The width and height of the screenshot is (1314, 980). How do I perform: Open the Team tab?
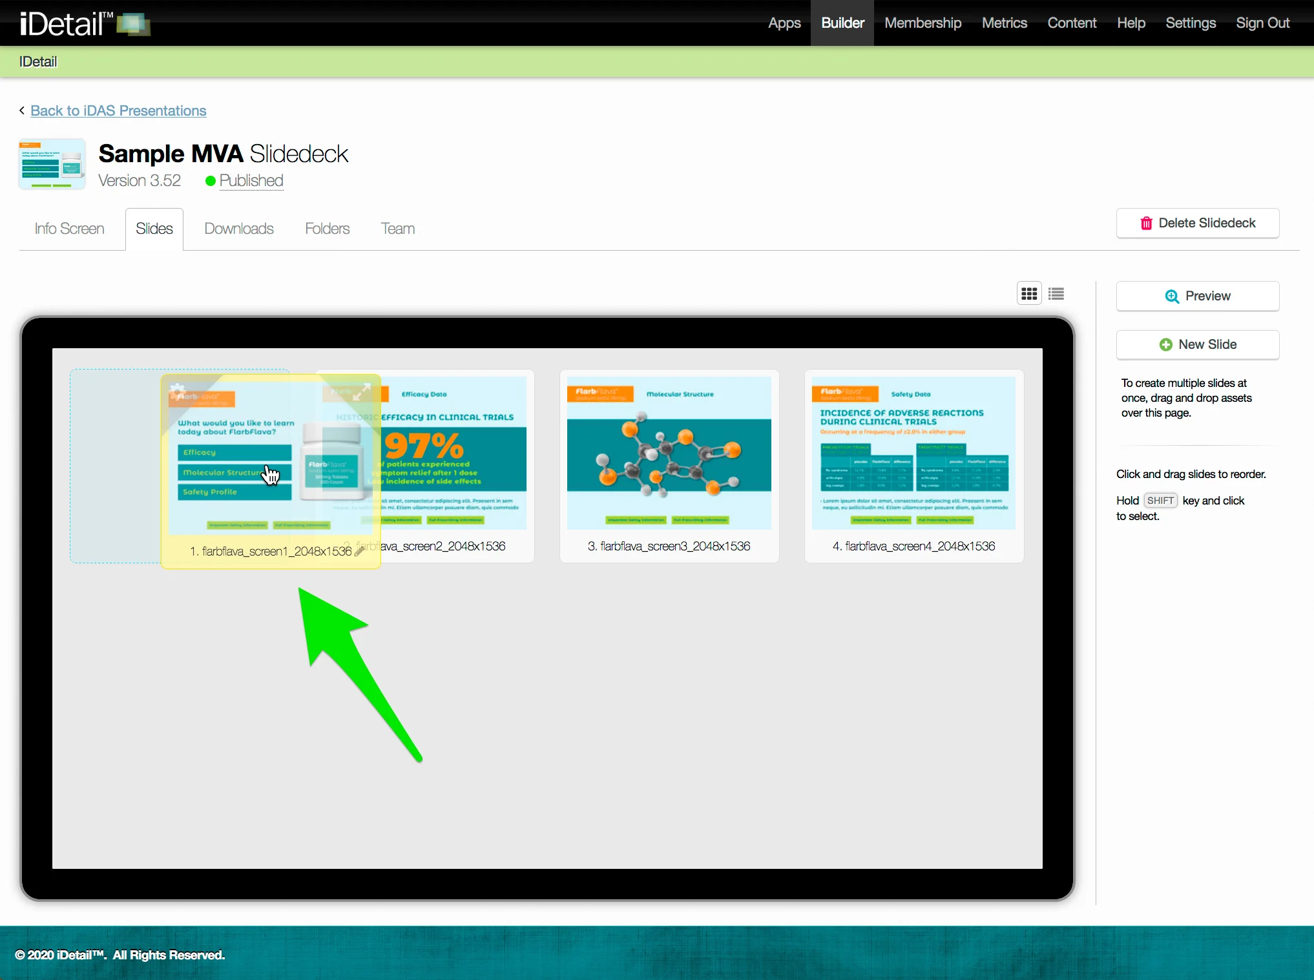coord(397,229)
